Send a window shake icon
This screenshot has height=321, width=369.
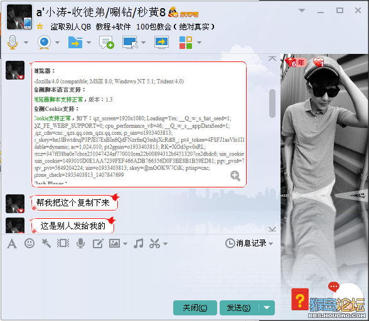(x=63, y=243)
